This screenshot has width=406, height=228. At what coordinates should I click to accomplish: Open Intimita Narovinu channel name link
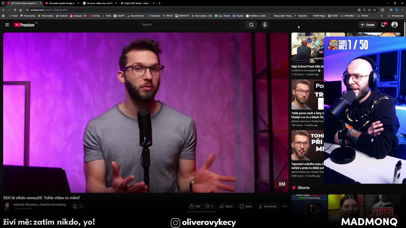point(40,205)
